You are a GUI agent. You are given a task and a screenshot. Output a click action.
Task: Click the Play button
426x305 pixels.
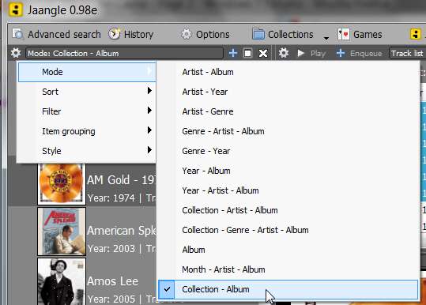311,53
